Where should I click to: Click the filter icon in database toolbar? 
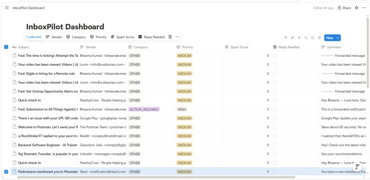coord(286,38)
